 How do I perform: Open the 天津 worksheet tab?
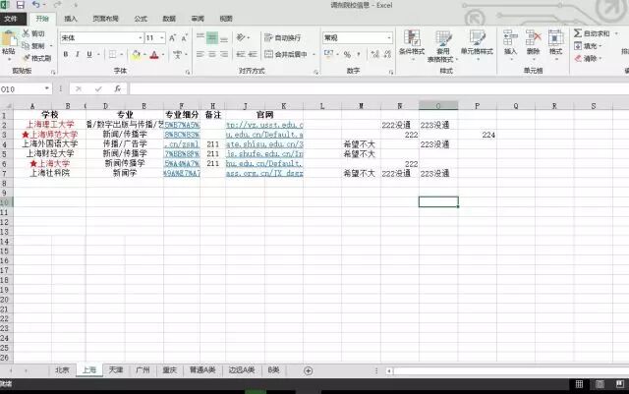coord(116,369)
